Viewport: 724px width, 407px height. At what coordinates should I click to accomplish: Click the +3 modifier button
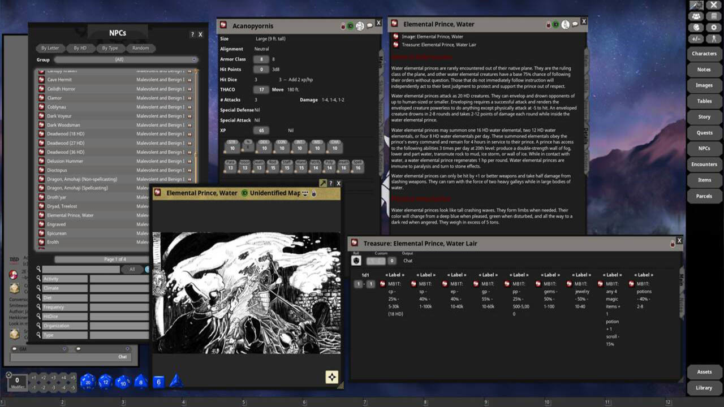53,378
